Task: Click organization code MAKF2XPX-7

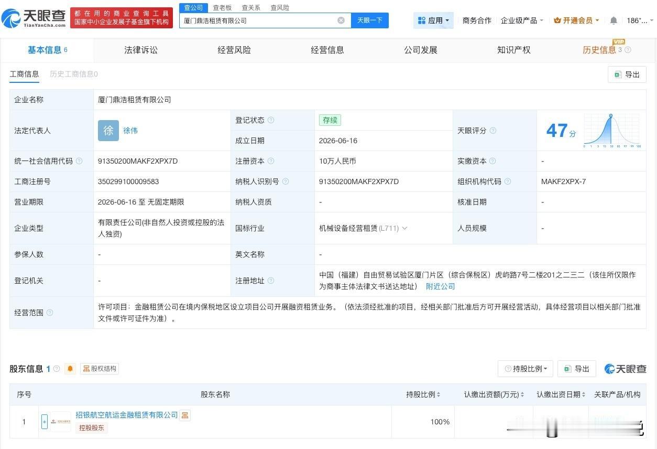Action: [564, 181]
